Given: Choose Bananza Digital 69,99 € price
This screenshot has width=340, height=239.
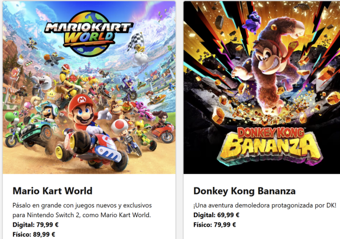Looking at the screenshot, I should click(216, 215).
